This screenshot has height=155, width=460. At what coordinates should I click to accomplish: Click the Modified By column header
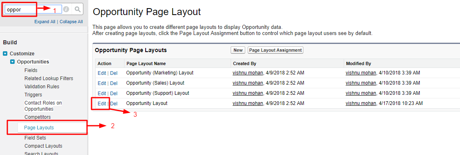click(358, 63)
